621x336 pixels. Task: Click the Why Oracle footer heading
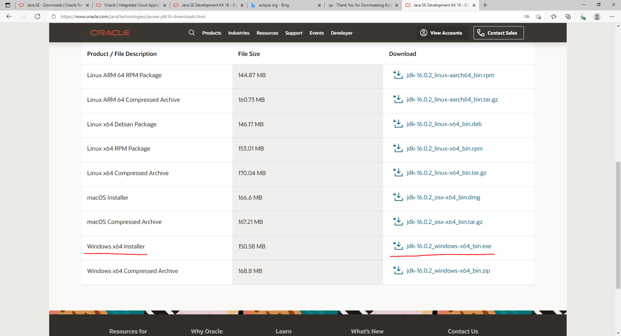(207, 331)
